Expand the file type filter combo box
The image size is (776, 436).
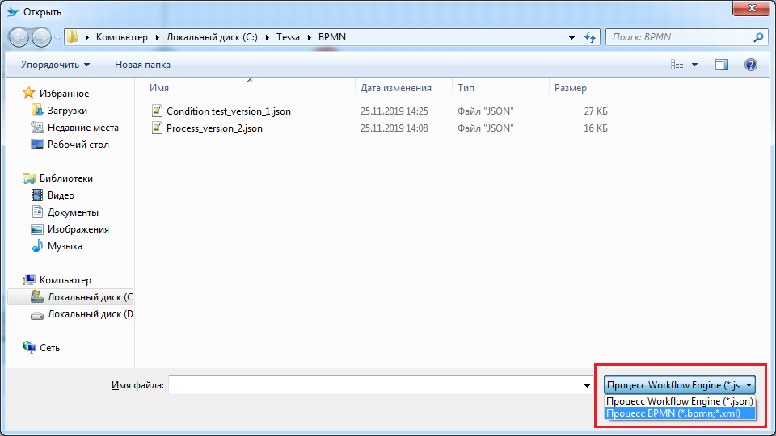coord(679,386)
